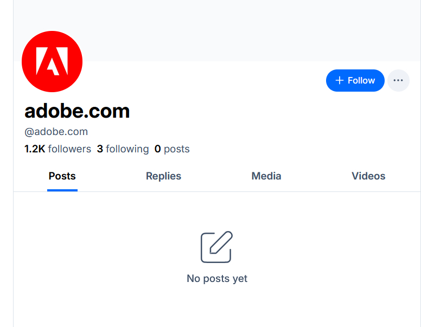Click the @adobe.com handle text
This screenshot has height=327, width=421.
coord(56,132)
